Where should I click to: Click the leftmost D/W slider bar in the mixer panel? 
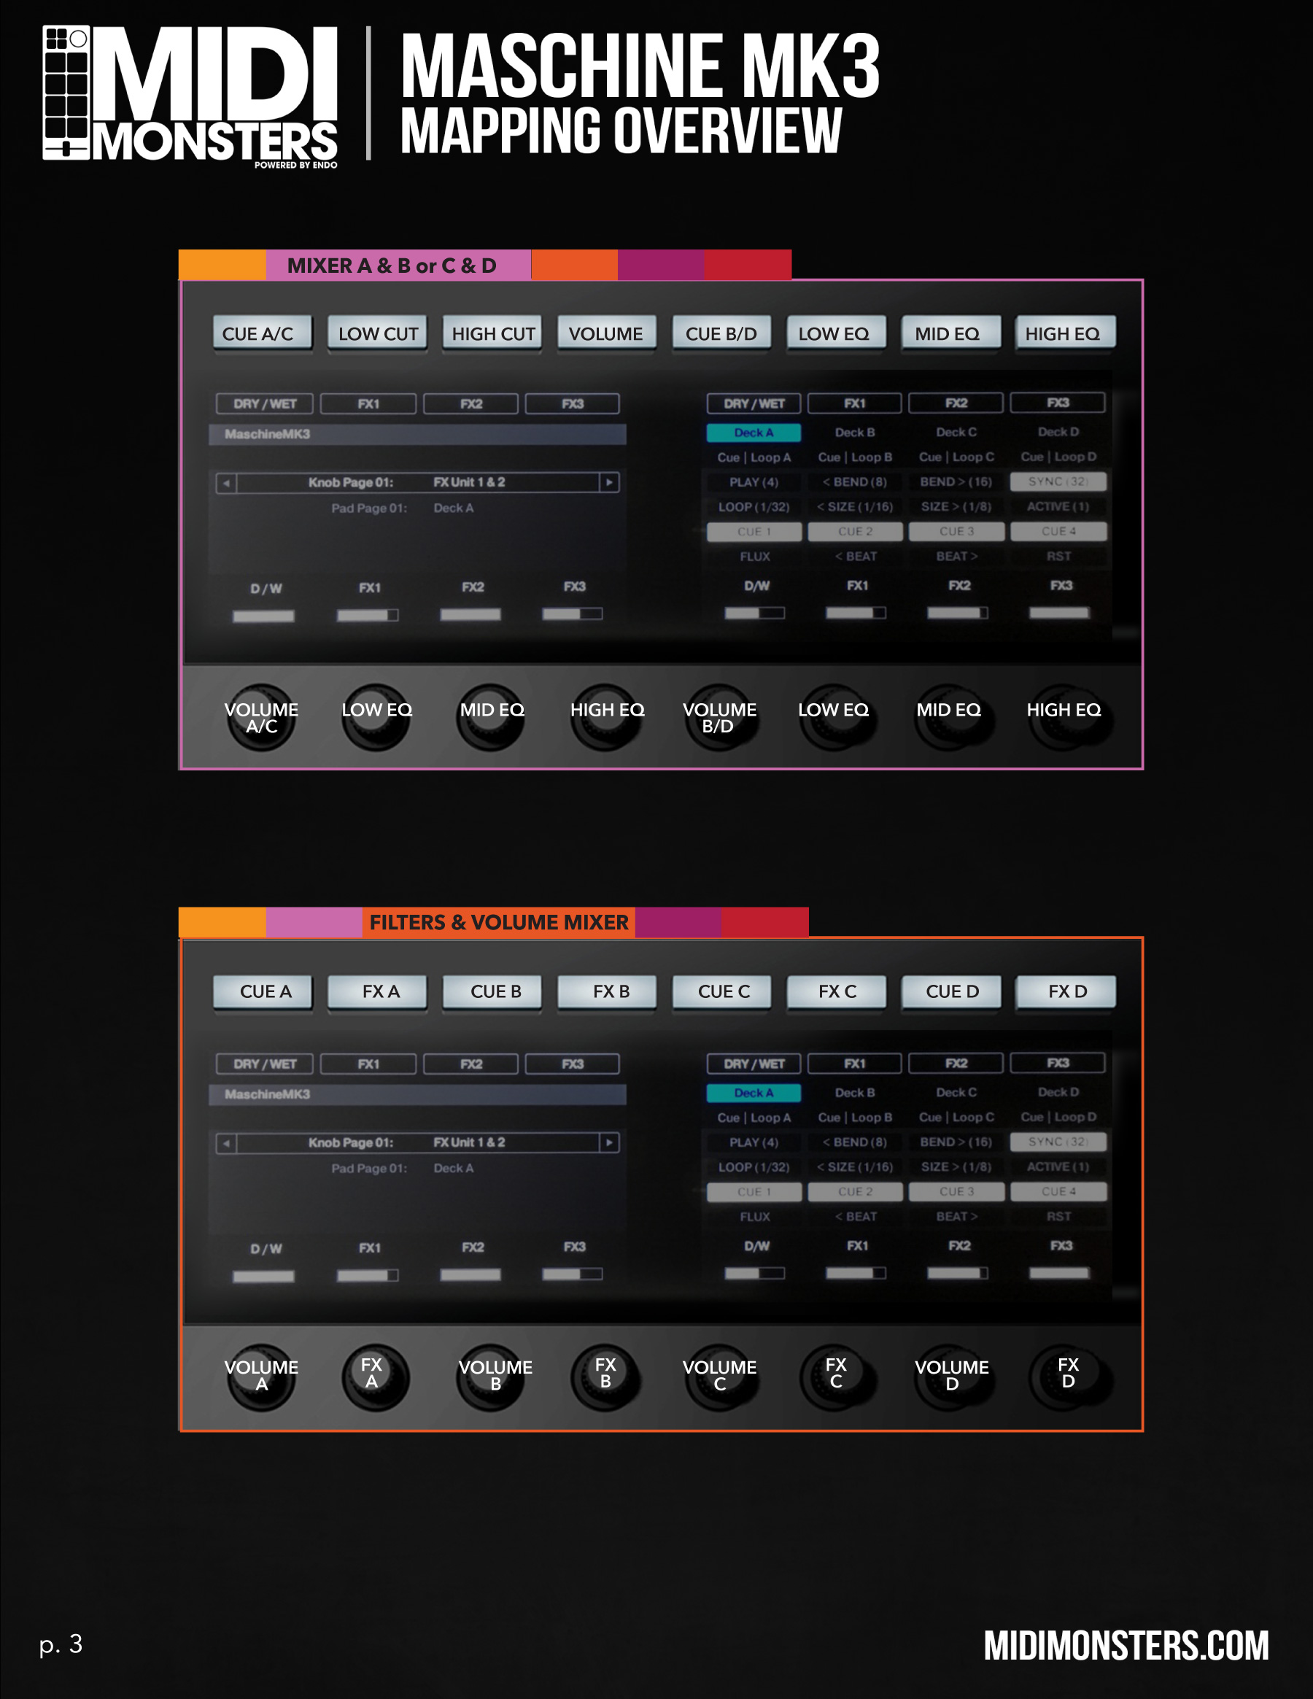point(263,616)
